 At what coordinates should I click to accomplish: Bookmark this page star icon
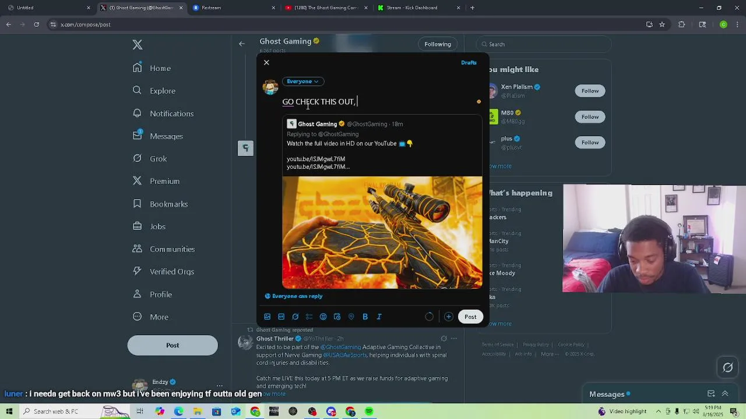[662, 24]
